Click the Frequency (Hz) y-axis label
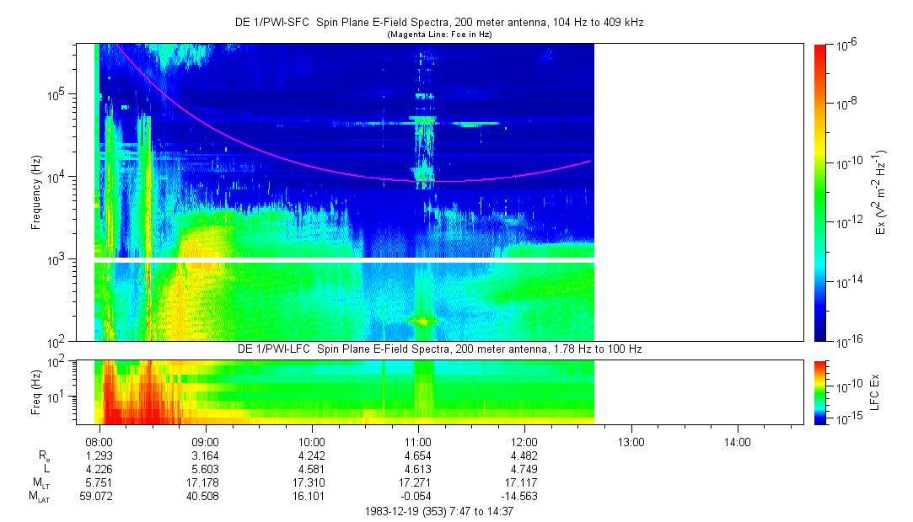913x522 pixels. [36, 192]
